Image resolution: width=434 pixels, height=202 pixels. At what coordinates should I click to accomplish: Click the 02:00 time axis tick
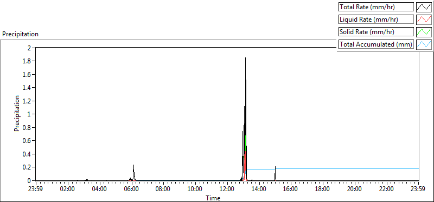[67, 190]
